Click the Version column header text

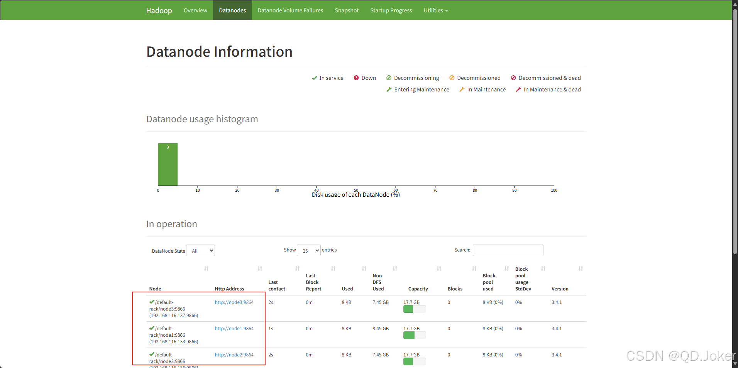(560, 289)
